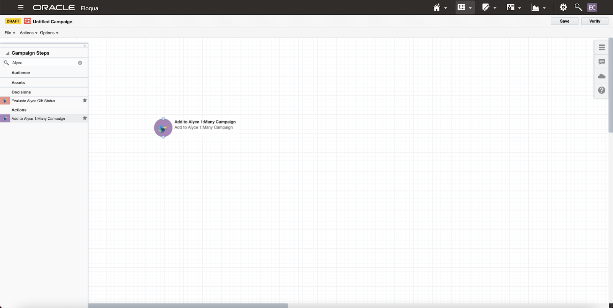Open the campaign settings list icon on right
Screen dimensions: 613x308
[x=602, y=47]
